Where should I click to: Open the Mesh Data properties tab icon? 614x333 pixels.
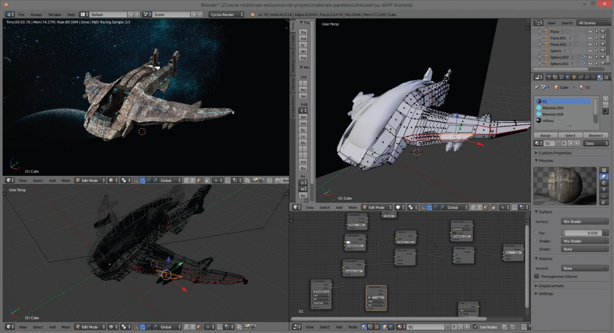pyautogui.click(x=593, y=77)
